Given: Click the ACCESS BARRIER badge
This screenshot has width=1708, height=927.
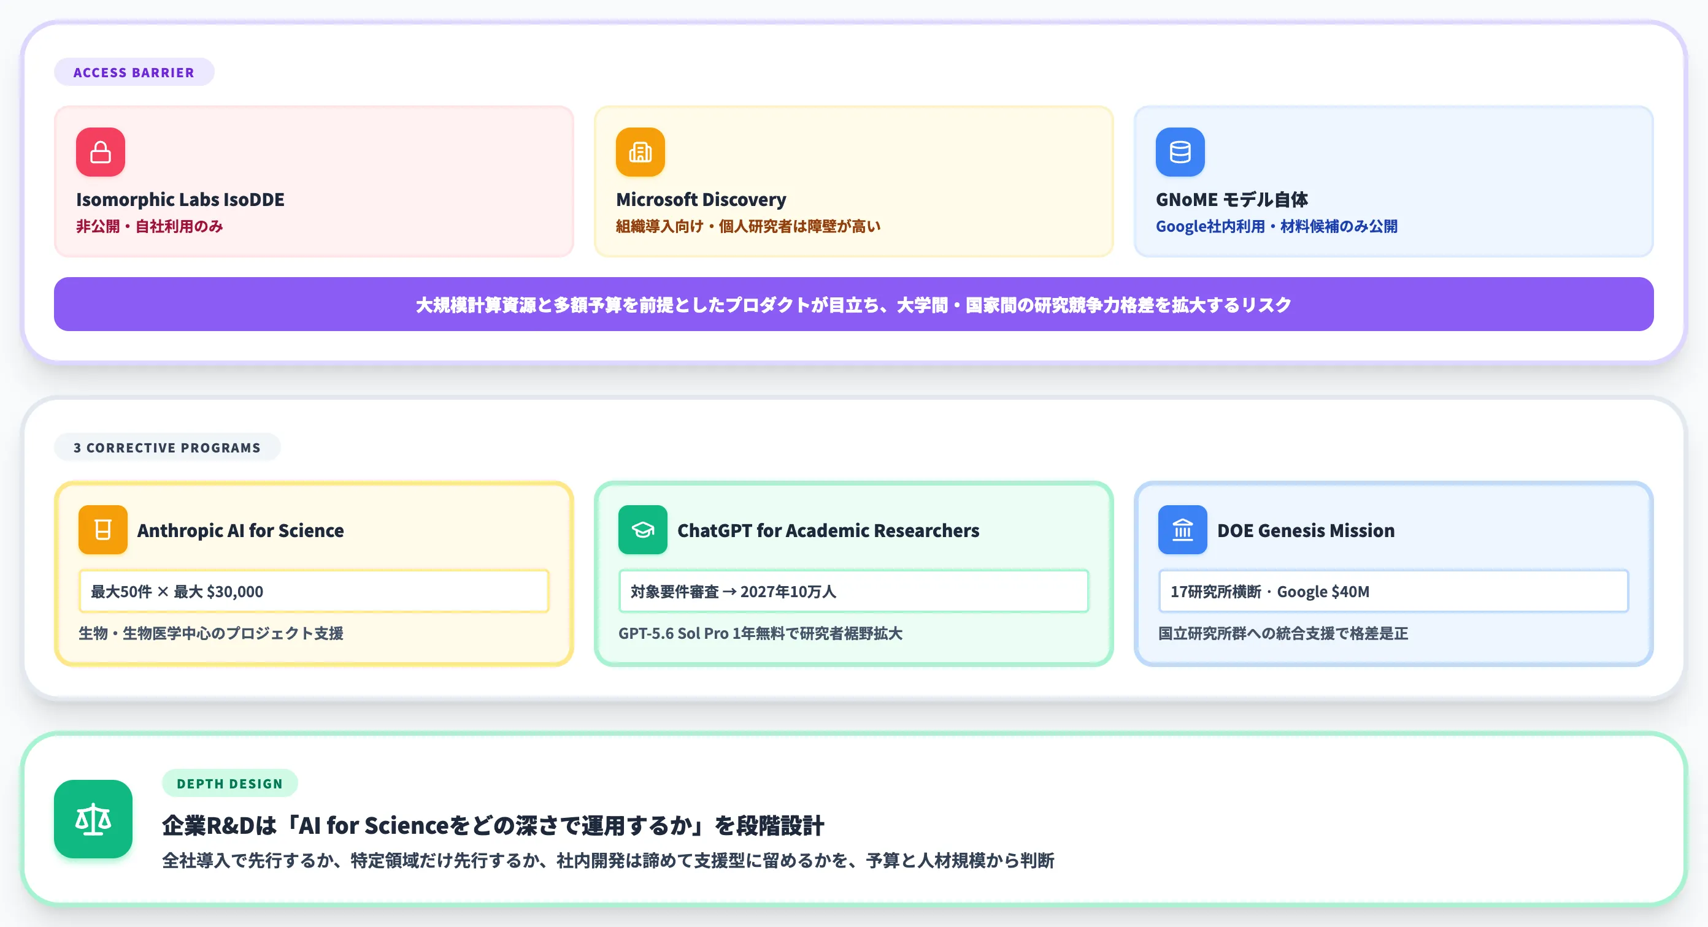Looking at the screenshot, I should (x=134, y=72).
